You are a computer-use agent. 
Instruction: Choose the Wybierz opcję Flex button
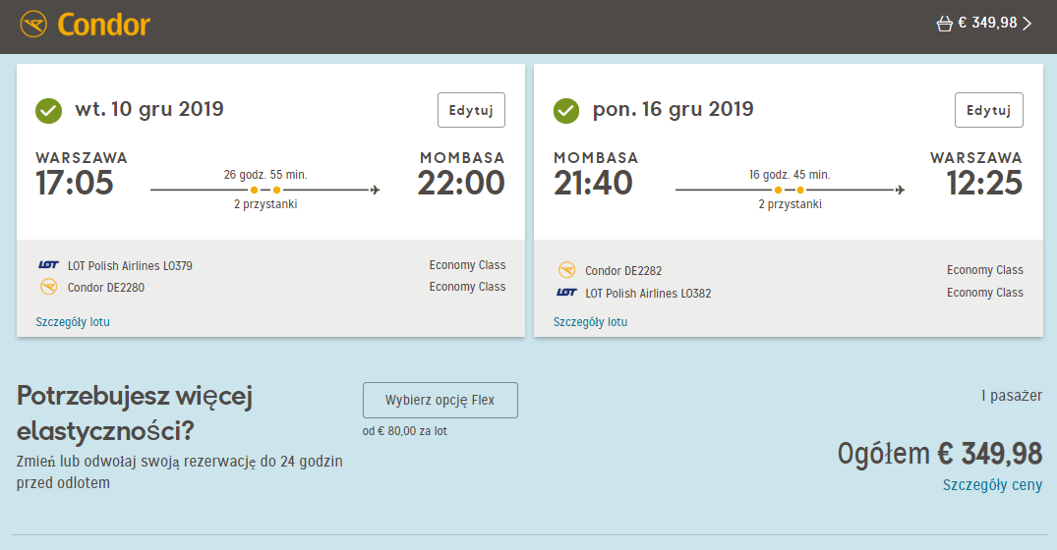coord(440,400)
